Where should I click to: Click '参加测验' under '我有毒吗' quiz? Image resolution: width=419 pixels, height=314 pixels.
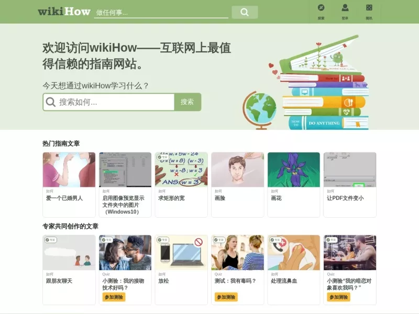(226, 297)
